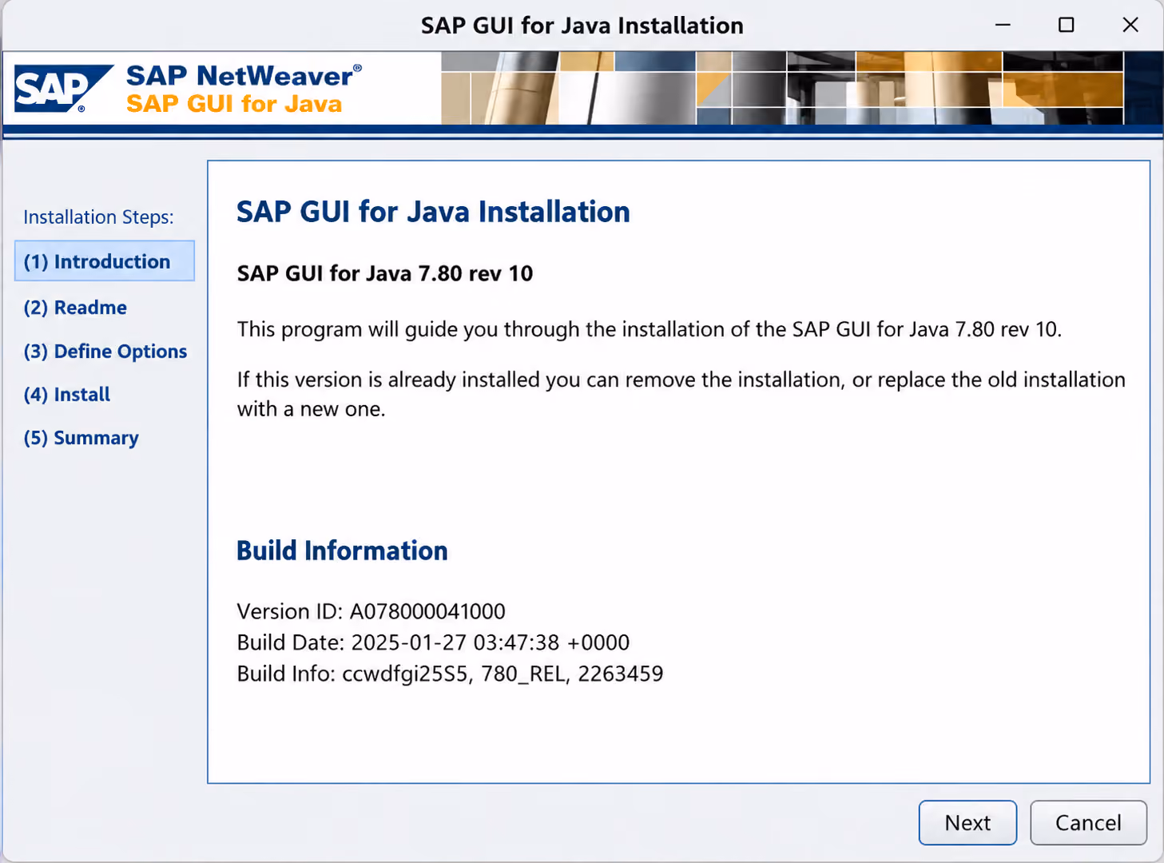
Task: Click the Installation Steps label
Action: (x=98, y=217)
